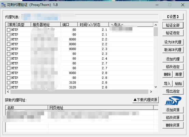189x137 pixels.
Task: Click the 名称 column header in resource list
Action: [x=27, y=107]
